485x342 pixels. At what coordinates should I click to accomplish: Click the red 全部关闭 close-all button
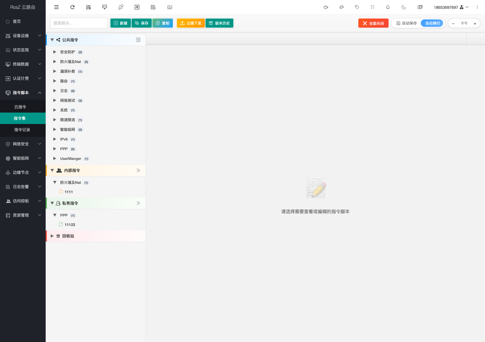pos(373,23)
